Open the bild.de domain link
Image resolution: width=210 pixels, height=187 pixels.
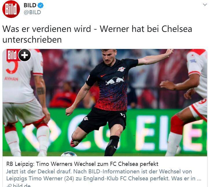point(22,186)
